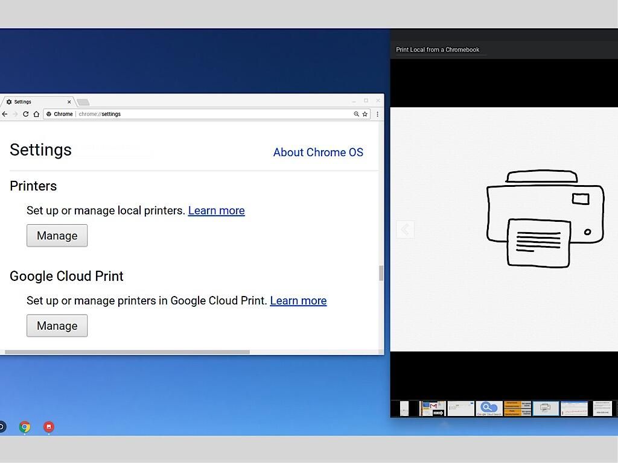Open Learn more link for Google Cloud Print
The height and width of the screenshot is (463, 618).
298,301
